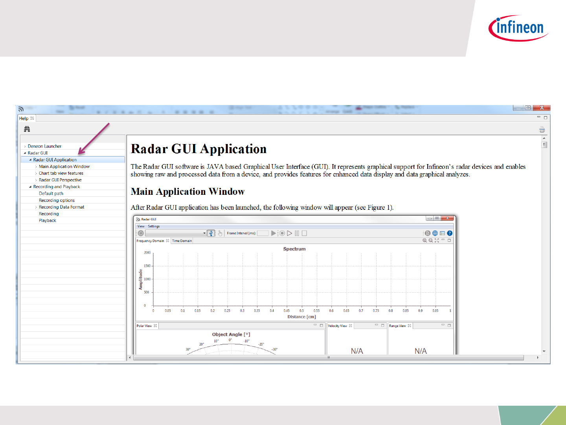Click the USB connect icon
566x425 pixels.
pos(211,233)
